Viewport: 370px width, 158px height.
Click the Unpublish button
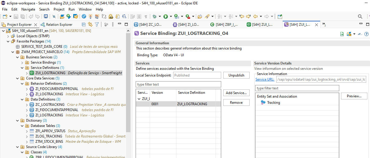[236, 75]
